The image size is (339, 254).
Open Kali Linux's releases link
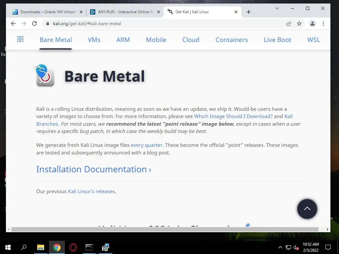(x=91, y=191)
